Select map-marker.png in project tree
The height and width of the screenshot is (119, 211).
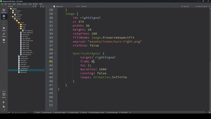26,52
